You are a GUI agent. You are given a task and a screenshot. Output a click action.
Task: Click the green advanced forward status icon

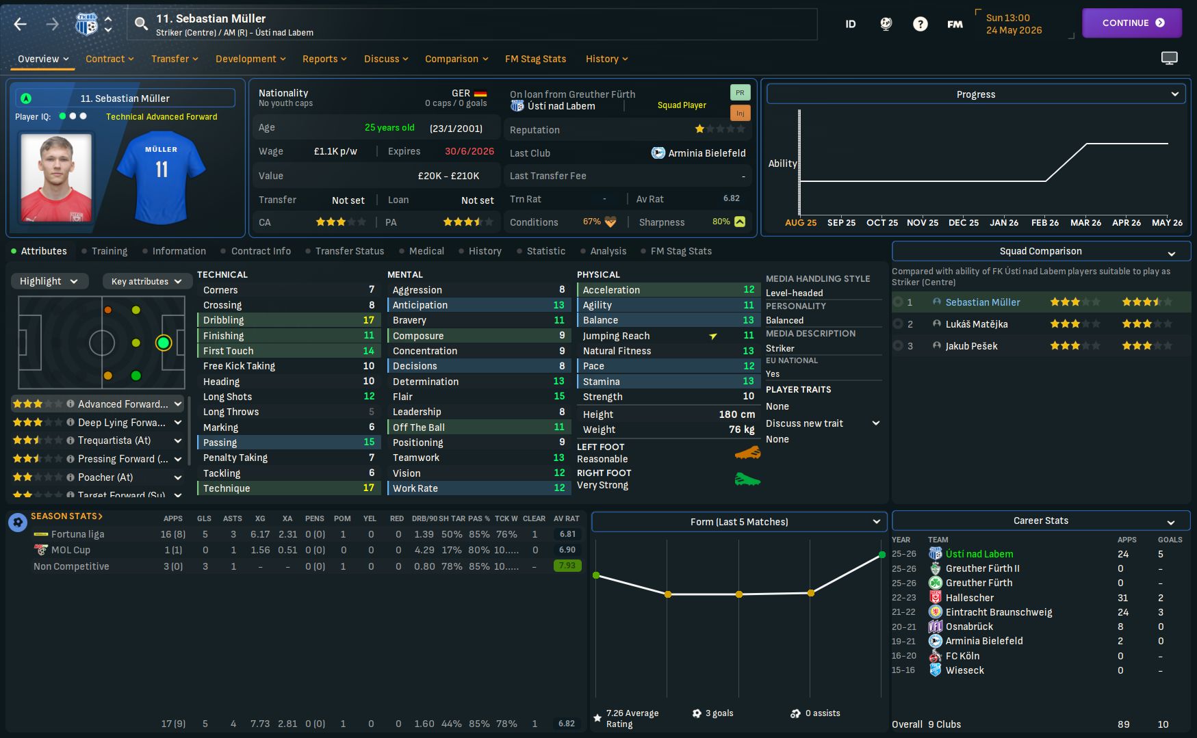26,98
